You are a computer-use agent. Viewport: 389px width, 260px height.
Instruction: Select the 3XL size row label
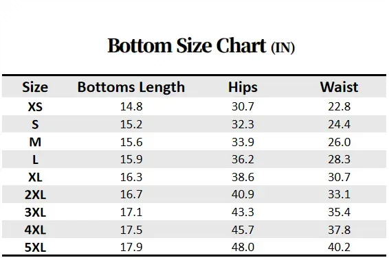[35, 213]
